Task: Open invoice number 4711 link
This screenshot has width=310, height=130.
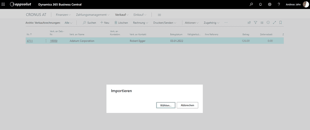Action: (x=29, y=41)
